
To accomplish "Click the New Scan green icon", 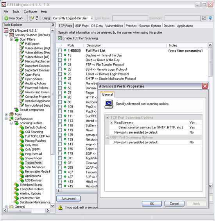I will (x=6, y=18).
